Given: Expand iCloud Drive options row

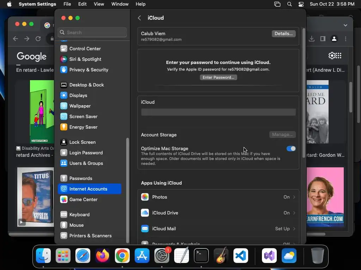Looking at the screenshot, I should click(x=218, y=213).
